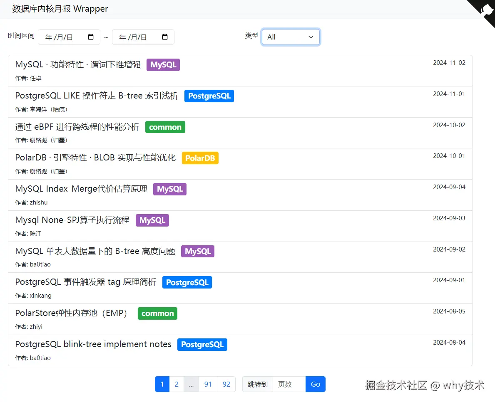Open article MySQL 单表大数据量下的 B-tree 高度问题
This screenshot has height=402, width=495.
tap(95, 251)
